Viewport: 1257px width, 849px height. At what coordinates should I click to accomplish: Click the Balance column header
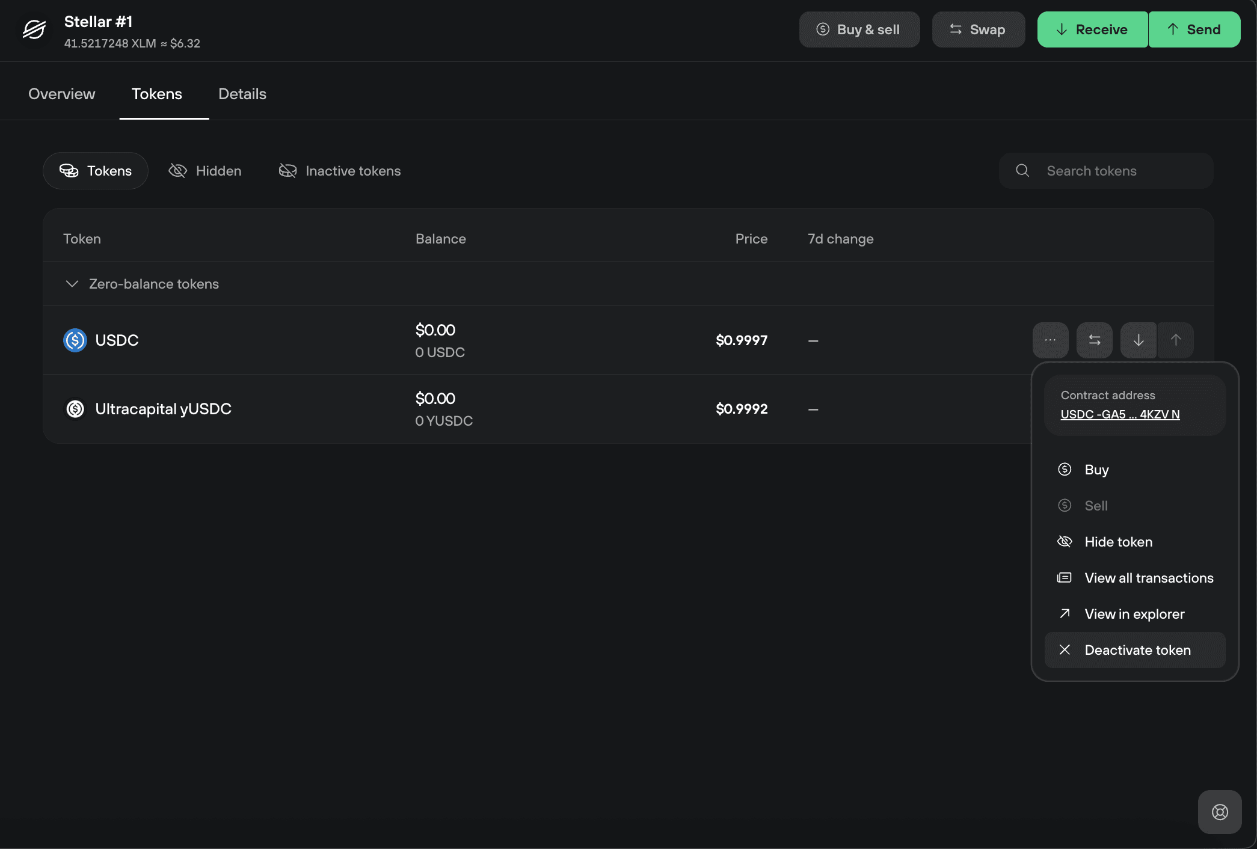(x=441, y=239)
